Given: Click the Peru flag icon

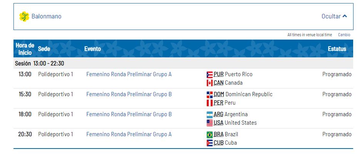Looking at the screenshot, I should click(x=210, y=103).
